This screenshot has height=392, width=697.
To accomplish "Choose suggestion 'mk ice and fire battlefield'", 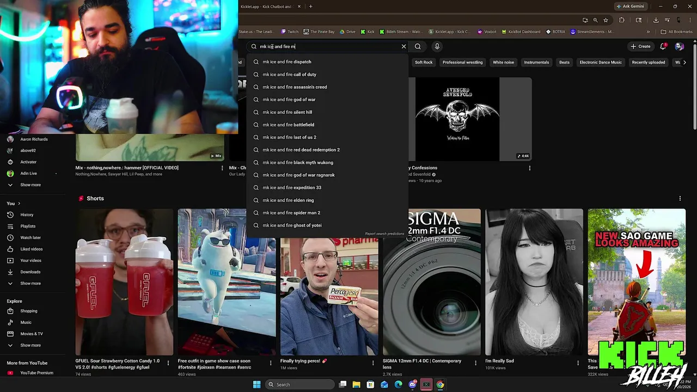I will [x=327, y=125].
